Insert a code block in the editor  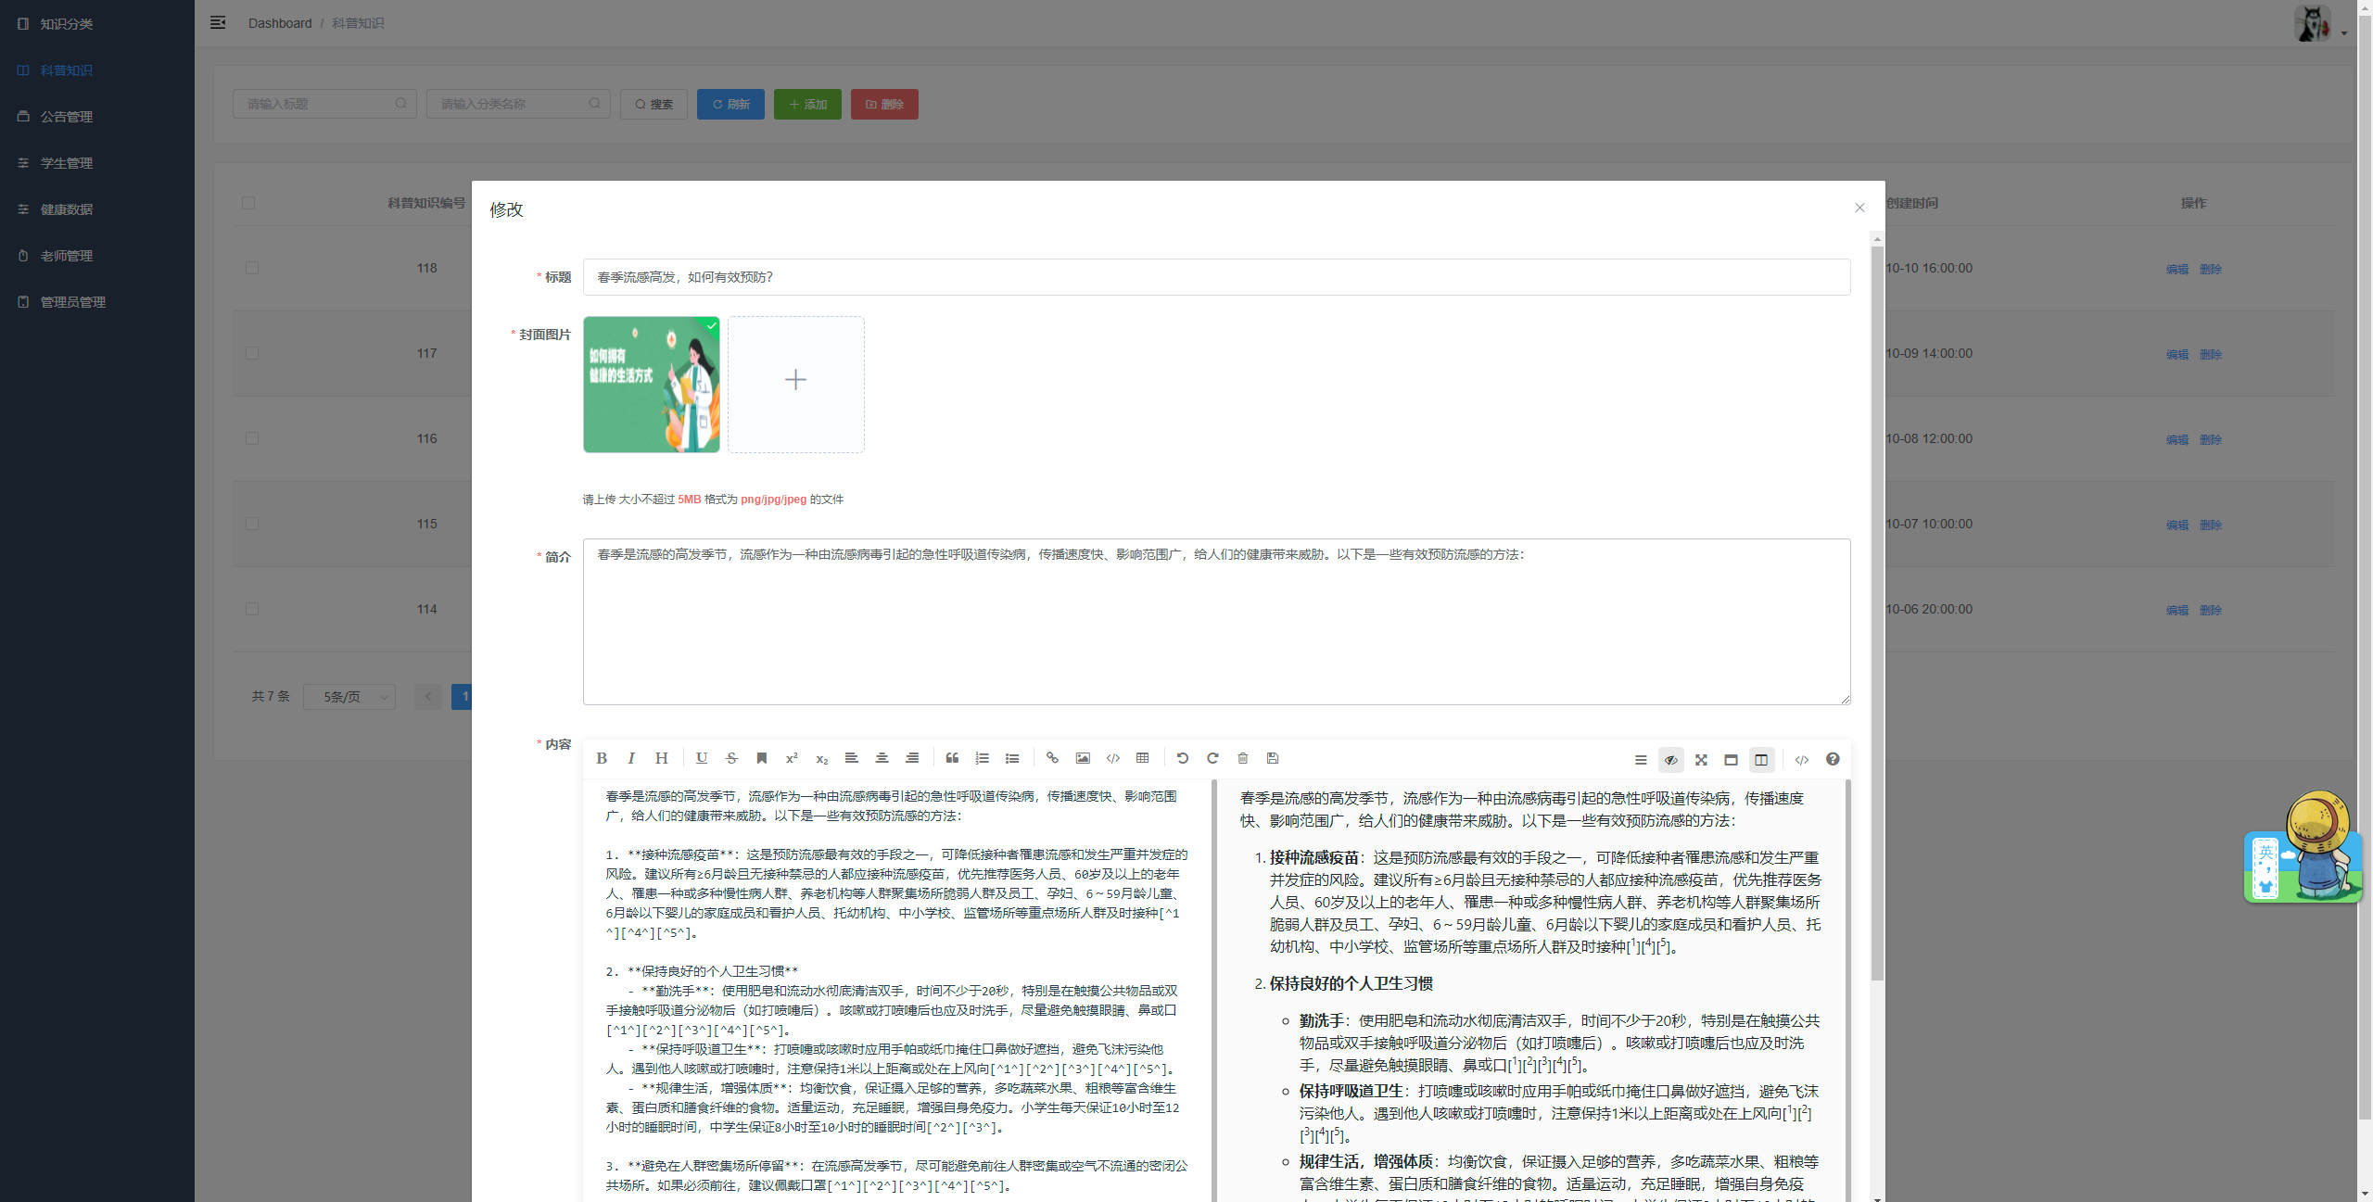point(1112,758)
